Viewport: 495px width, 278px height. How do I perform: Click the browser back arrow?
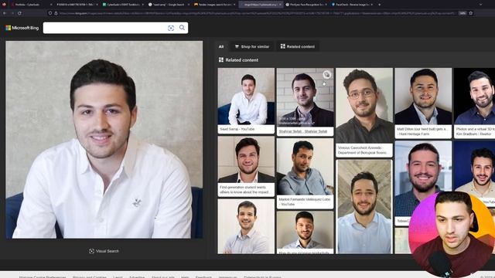click(x=5, y=13)
